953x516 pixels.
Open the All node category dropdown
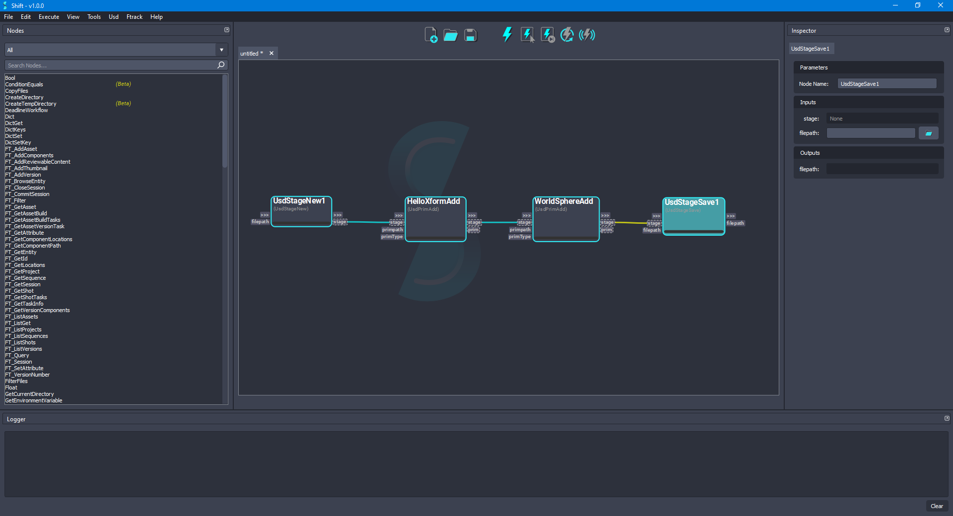tap(221, 50)
